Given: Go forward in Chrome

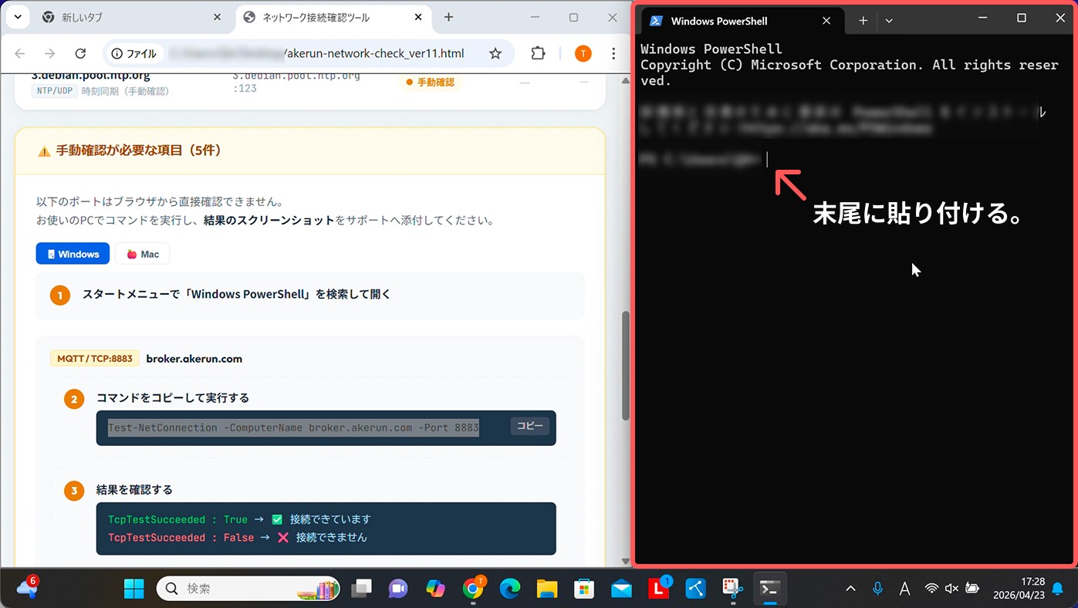Looking at the screenshot, I should [x=50, y=53].
